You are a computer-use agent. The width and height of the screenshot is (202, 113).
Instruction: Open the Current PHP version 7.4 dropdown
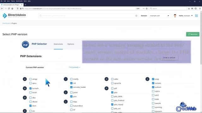(74, 67)
